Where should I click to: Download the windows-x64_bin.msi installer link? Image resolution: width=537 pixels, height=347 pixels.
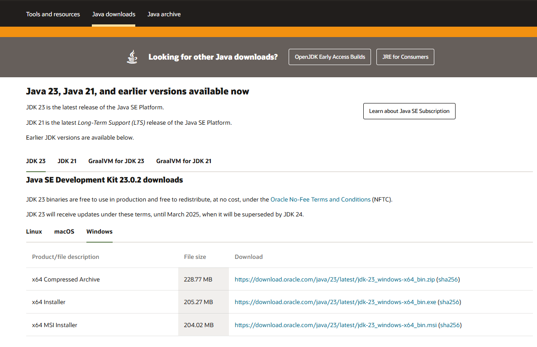pos(336,325)
